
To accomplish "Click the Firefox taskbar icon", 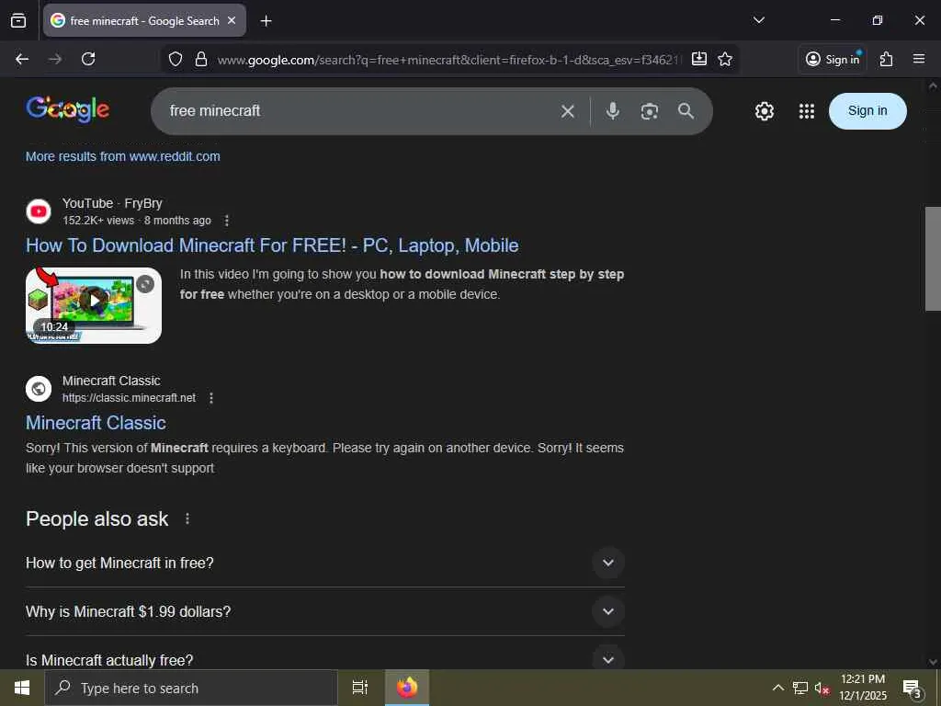I will (x=407, y=688).
